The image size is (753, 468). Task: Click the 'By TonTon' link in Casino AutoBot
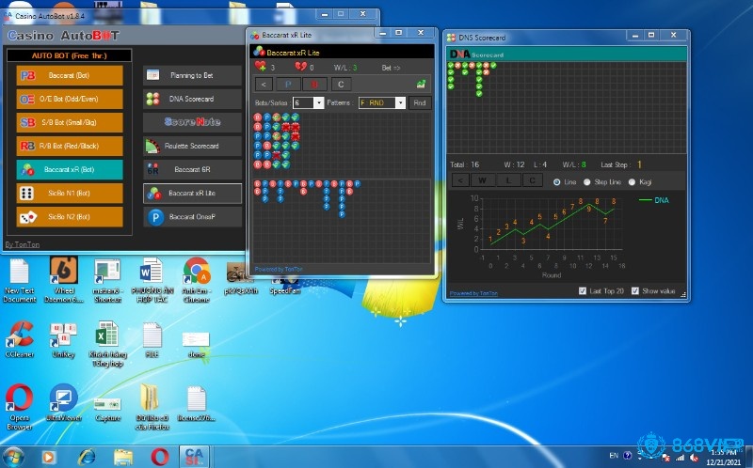coord(22,244)
